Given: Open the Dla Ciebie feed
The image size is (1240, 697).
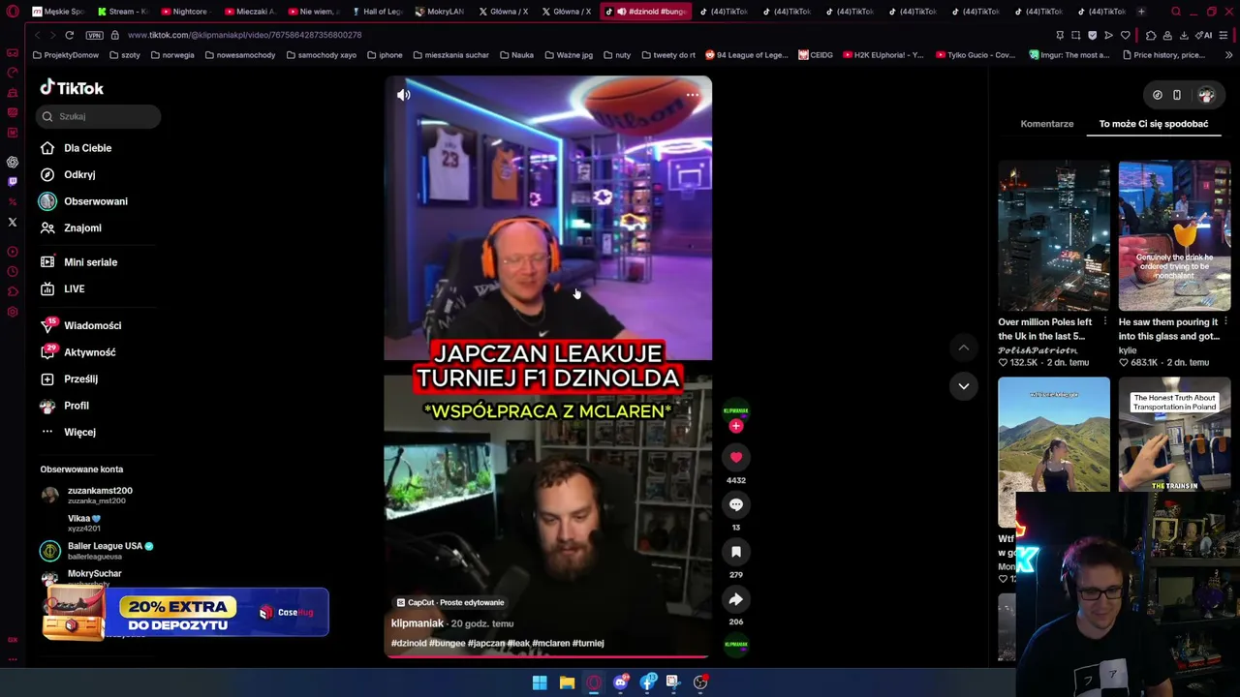Looking at the screenshot, I should click(77, 148).
